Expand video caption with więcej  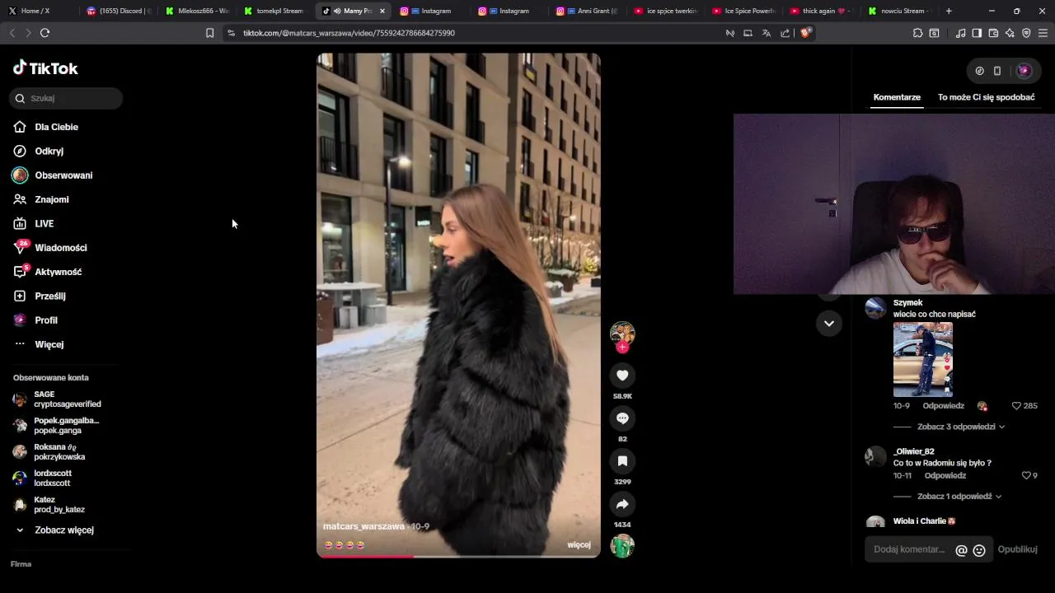(579, 545)
